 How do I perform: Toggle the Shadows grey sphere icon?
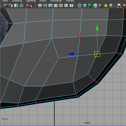click(x=111, y=6)
